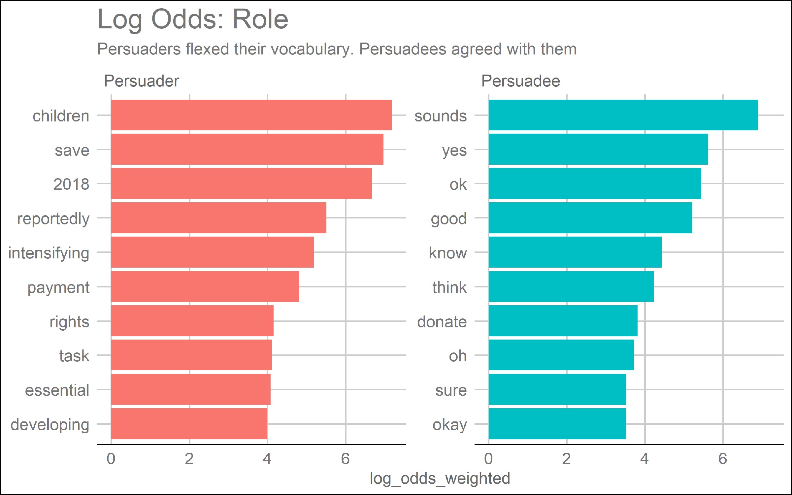The height and width of the screenshot is (495, 792).
Task: Select the 'donate' bar
Action: tap(563, 321)
